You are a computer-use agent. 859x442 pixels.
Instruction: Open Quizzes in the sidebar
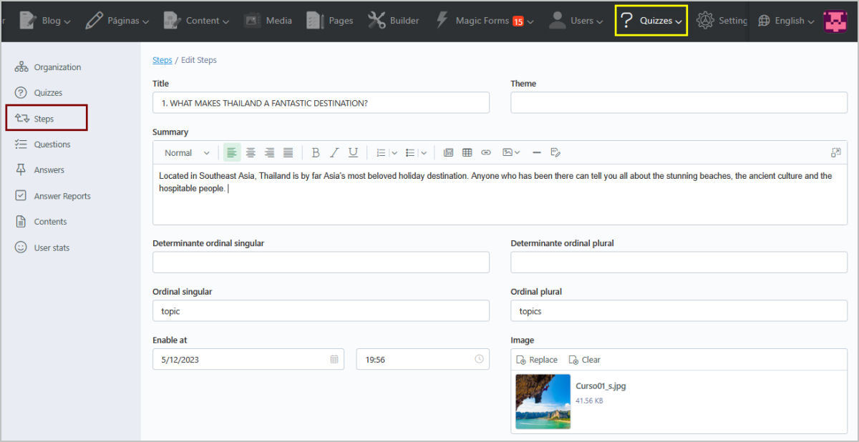39,93
